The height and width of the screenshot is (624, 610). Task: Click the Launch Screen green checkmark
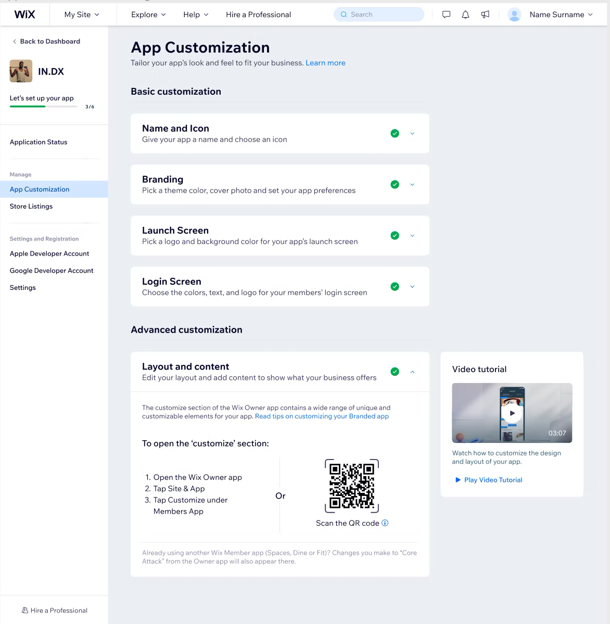click(x=395, y=235)
